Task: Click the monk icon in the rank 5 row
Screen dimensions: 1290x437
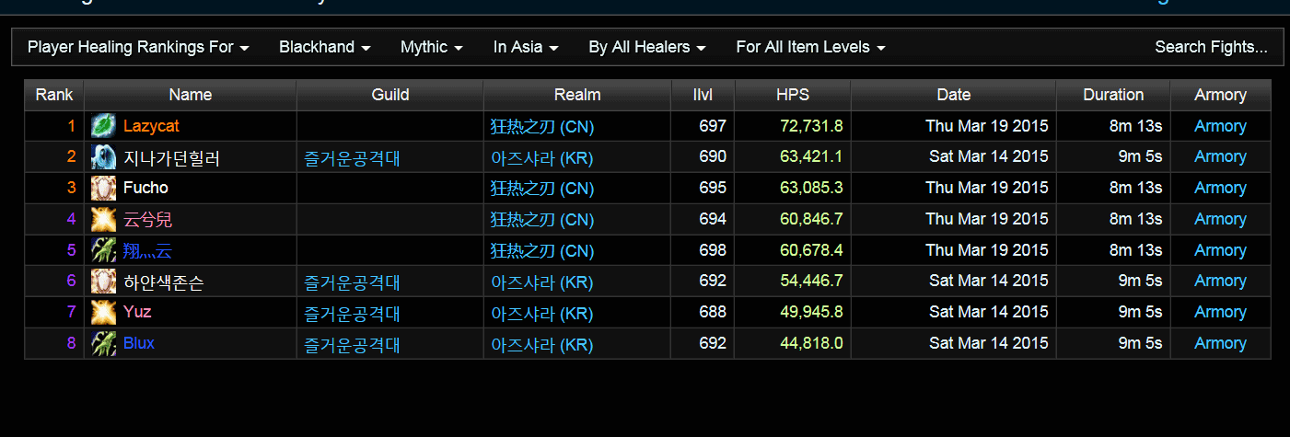Action: pyautogui.click(x=103, y=250)
